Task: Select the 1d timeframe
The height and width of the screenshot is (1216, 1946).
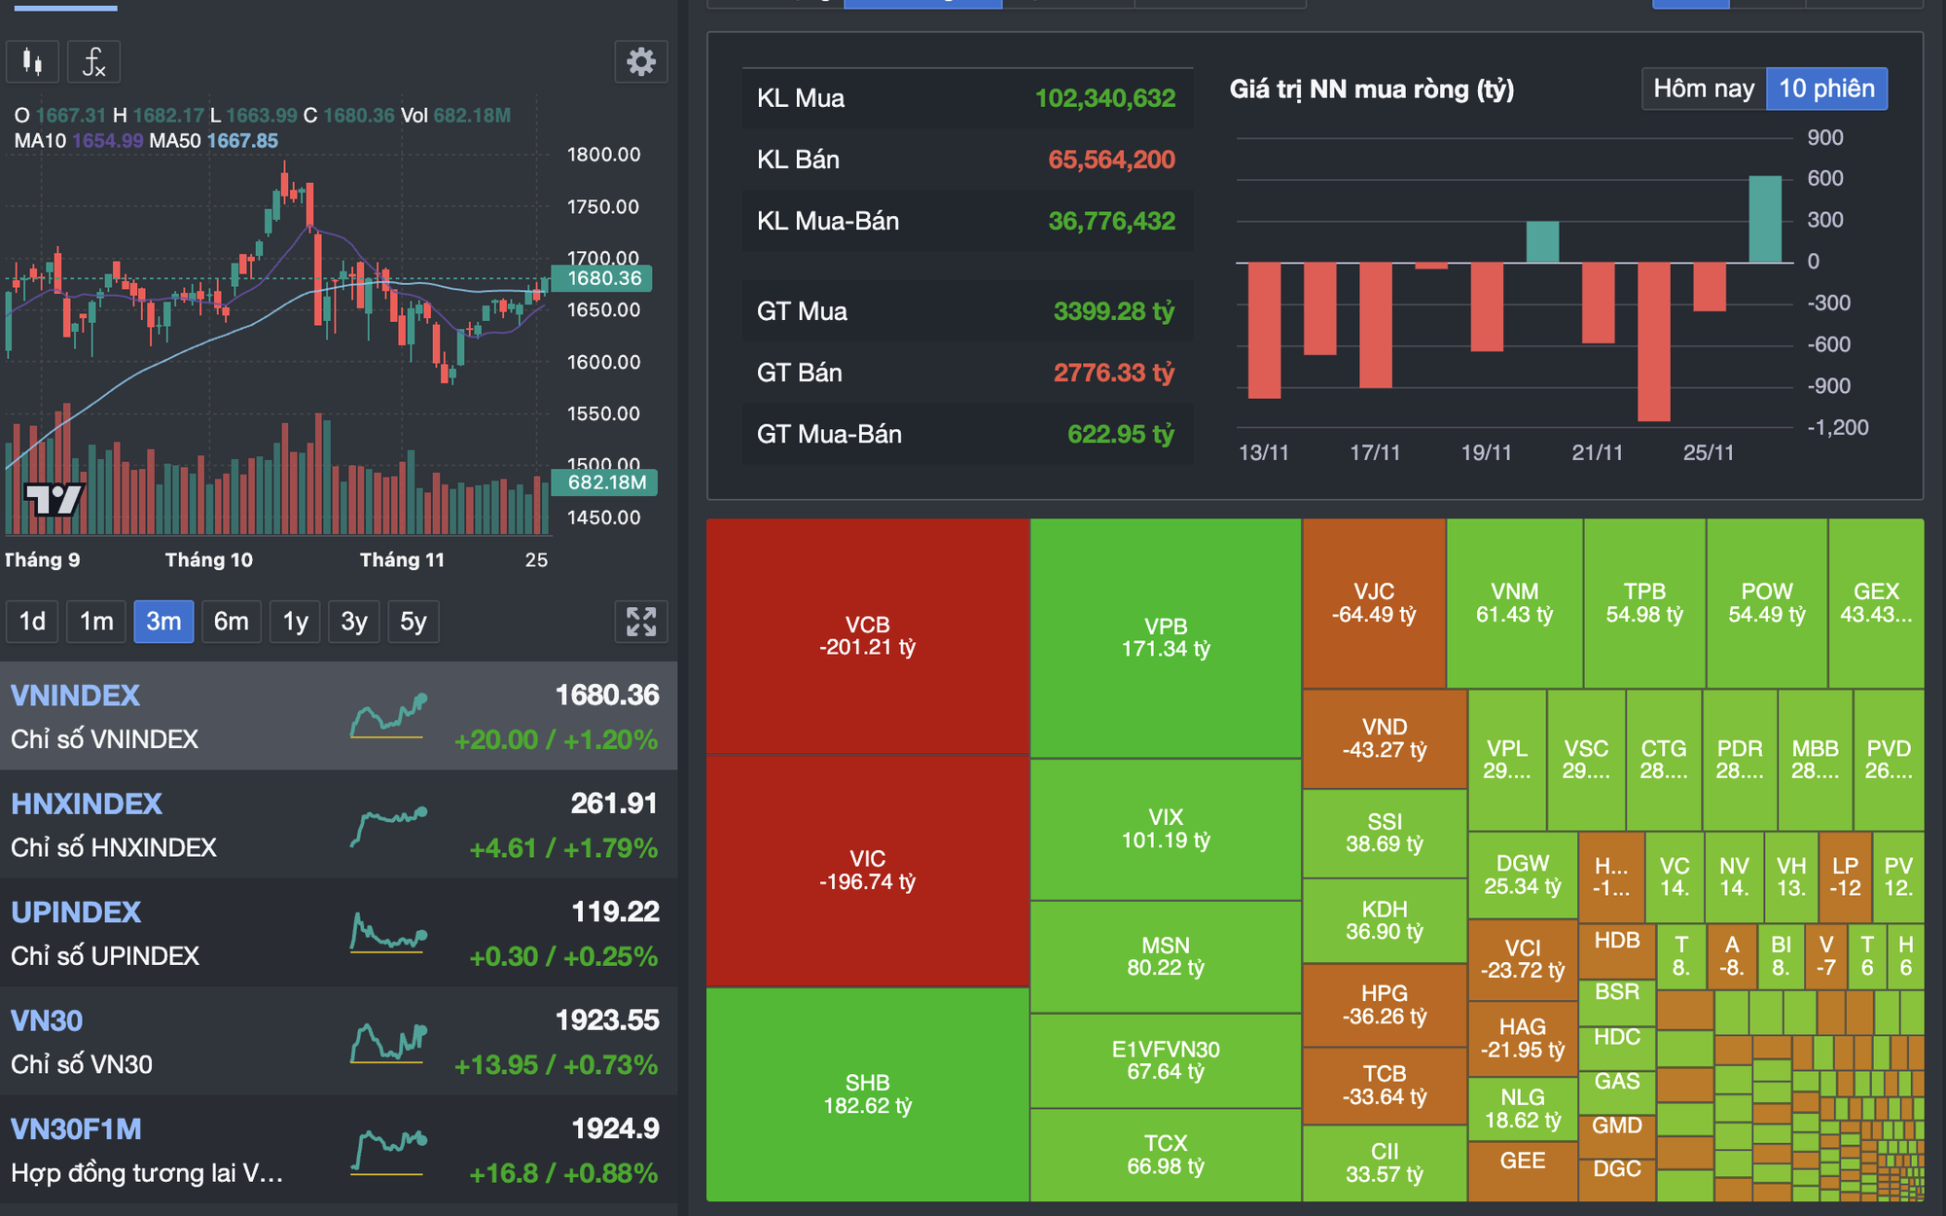Action: coord(32,622)
